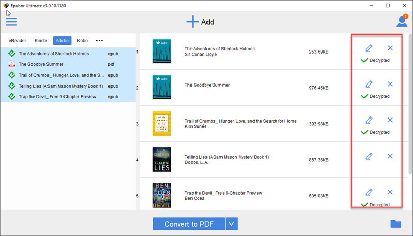Click file size '393.98KB'
Viewport: 413px width, 236px height.
point(319,124)
